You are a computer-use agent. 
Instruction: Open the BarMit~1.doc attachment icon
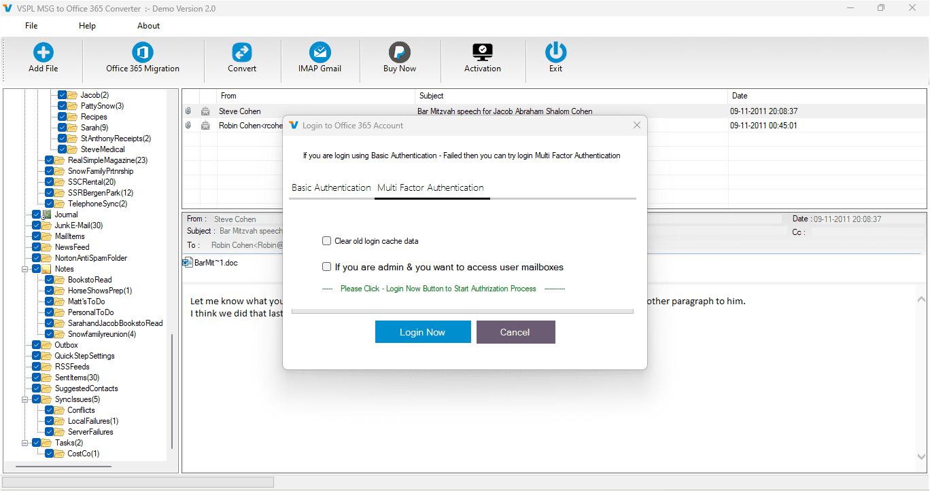[x=188, y=263]
